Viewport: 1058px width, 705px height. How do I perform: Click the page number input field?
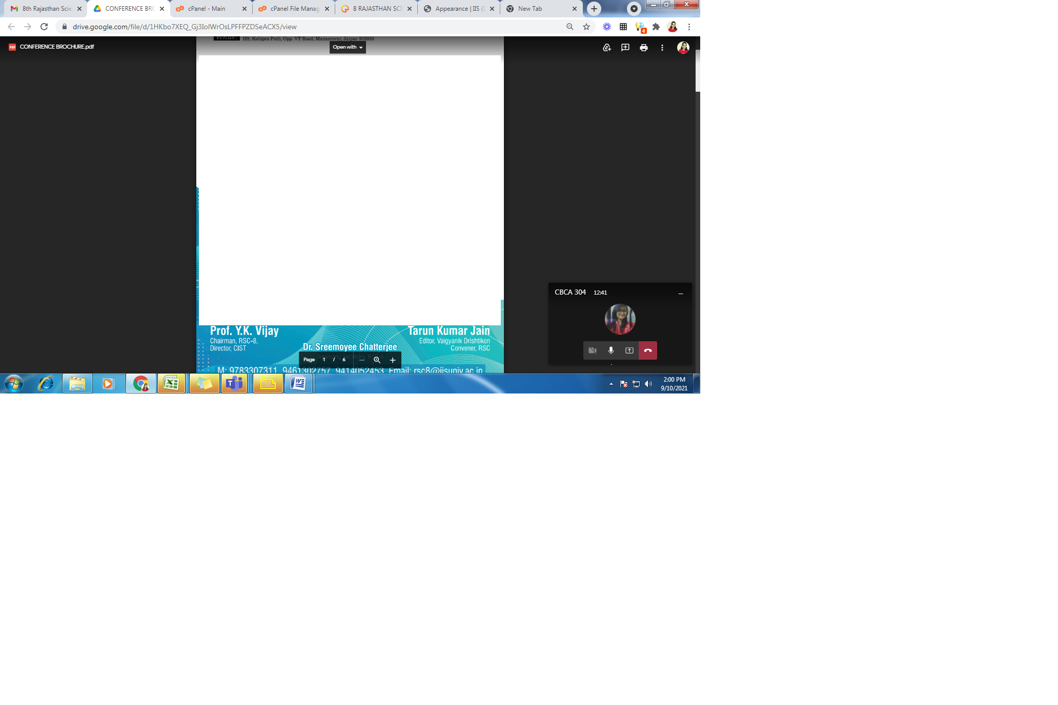[324, 360]
